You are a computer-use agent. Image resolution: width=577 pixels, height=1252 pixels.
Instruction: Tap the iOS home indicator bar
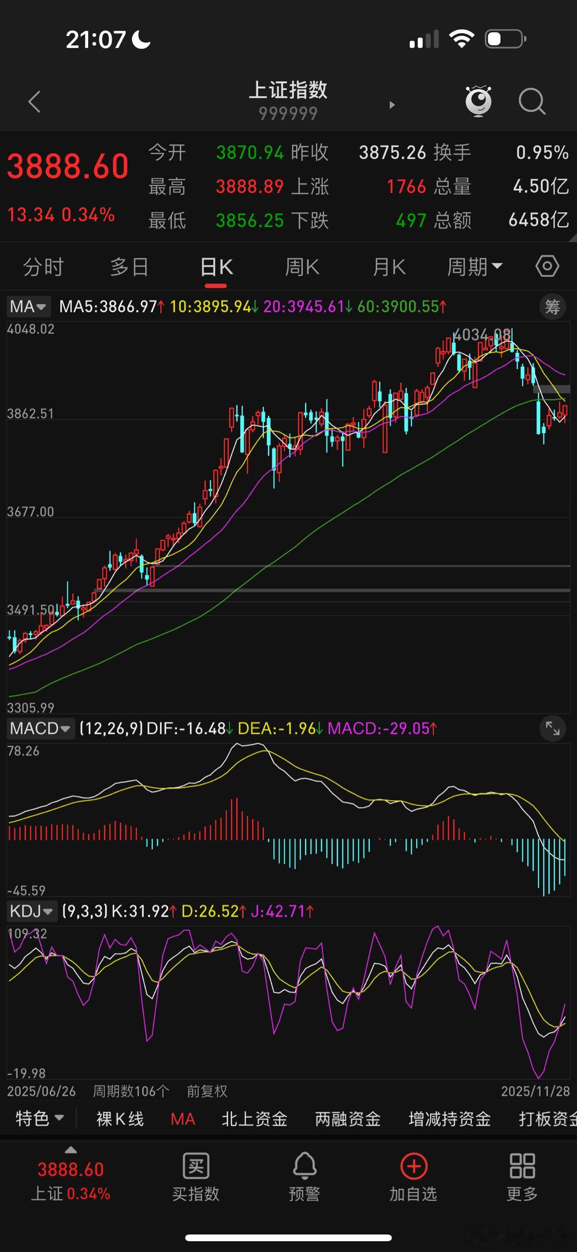[x=288, y=1238]
